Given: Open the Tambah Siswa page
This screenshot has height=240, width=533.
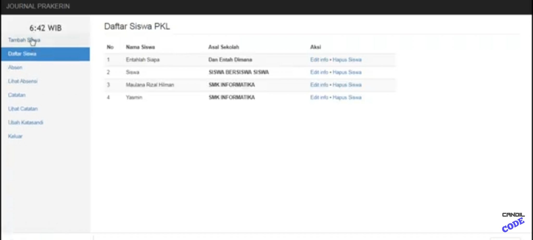Looking at the screenshot, I should 24,40.
